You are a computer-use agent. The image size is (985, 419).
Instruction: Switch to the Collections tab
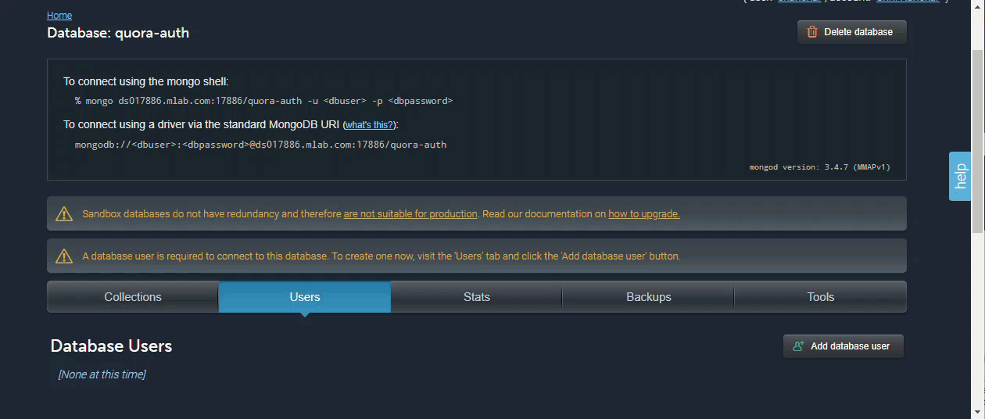[133, 297]
